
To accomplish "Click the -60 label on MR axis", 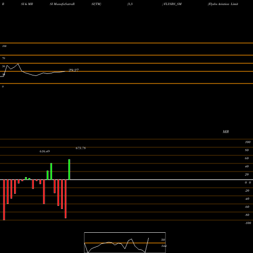I will coord(247,207).
